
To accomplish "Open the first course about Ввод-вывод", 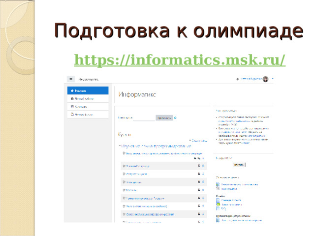I will [164, 153].
